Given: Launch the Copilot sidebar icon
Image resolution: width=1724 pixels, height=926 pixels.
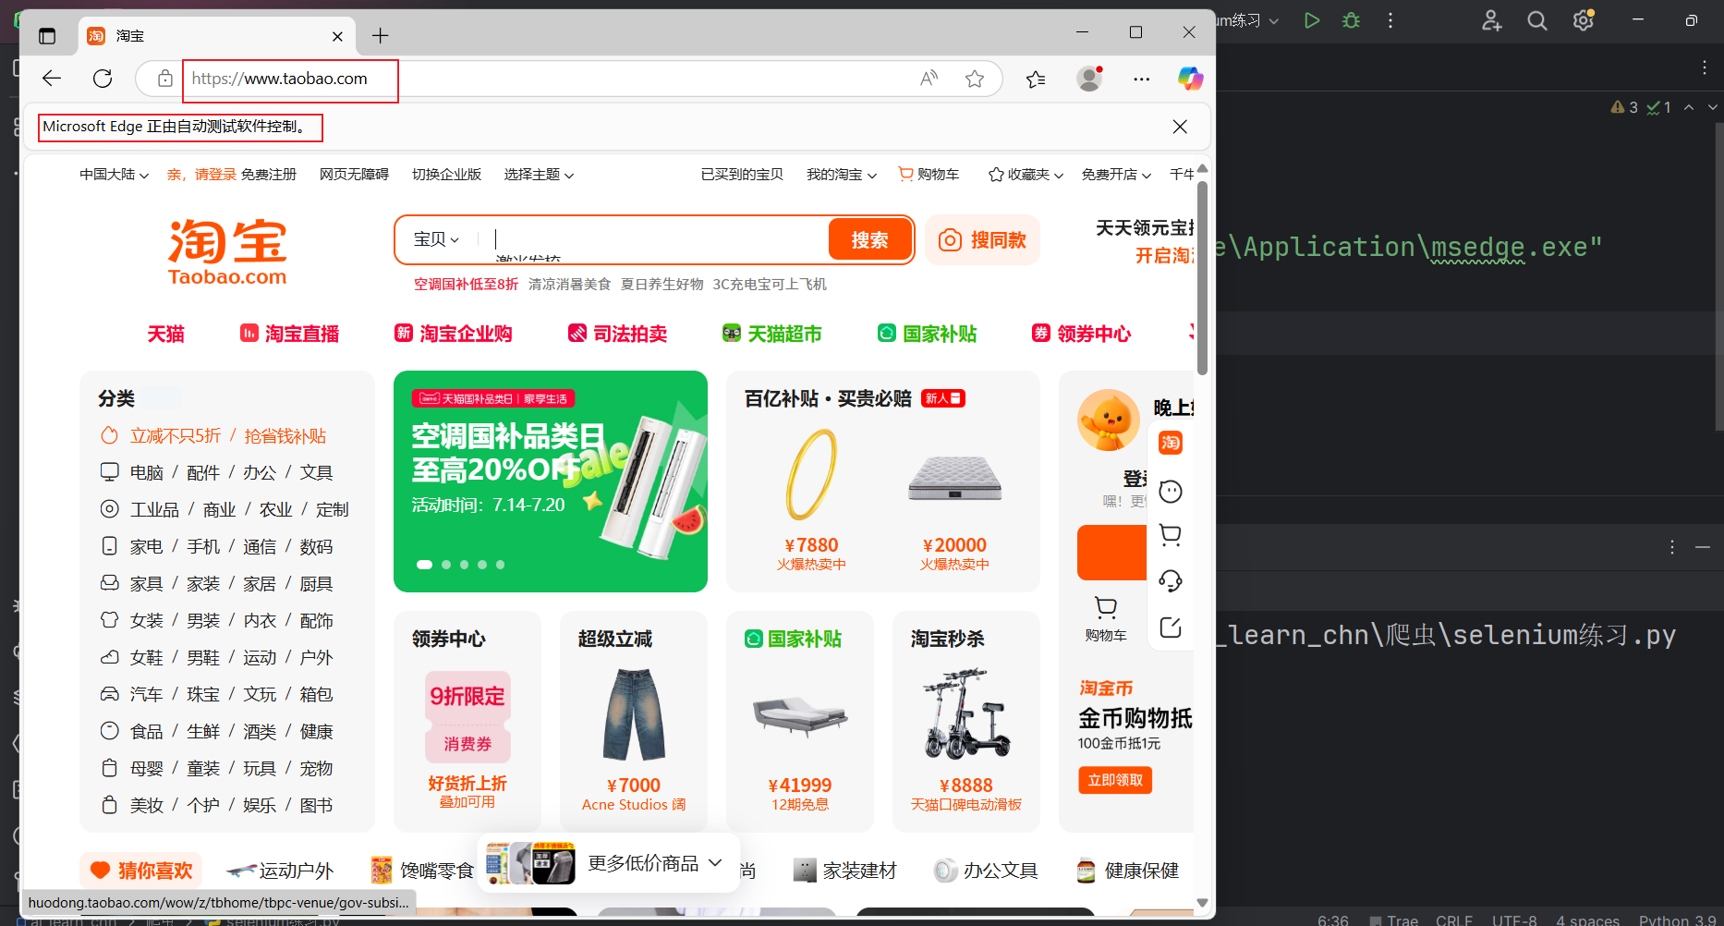Looking at the screenshot, I should [x=1190, y=79].
